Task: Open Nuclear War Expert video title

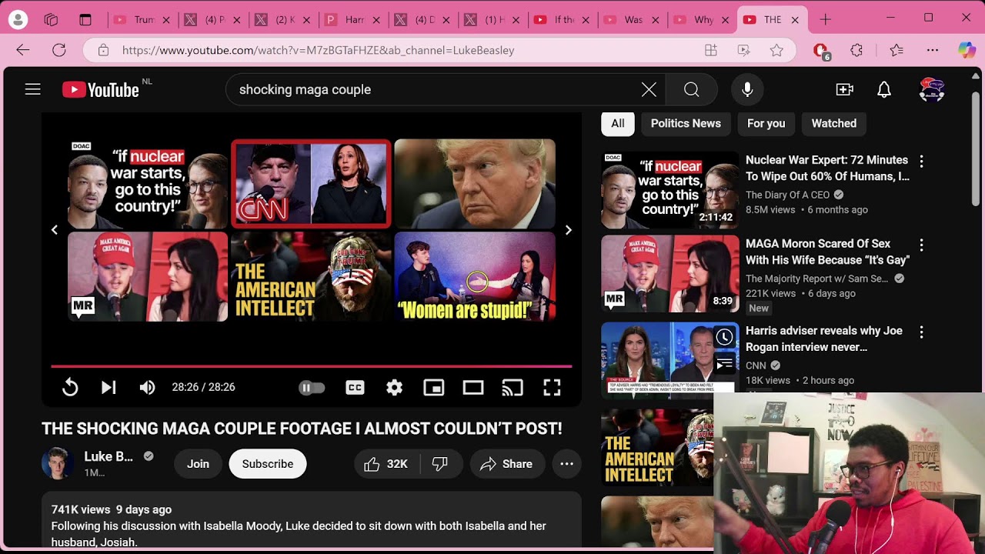Action: point(827,169)
